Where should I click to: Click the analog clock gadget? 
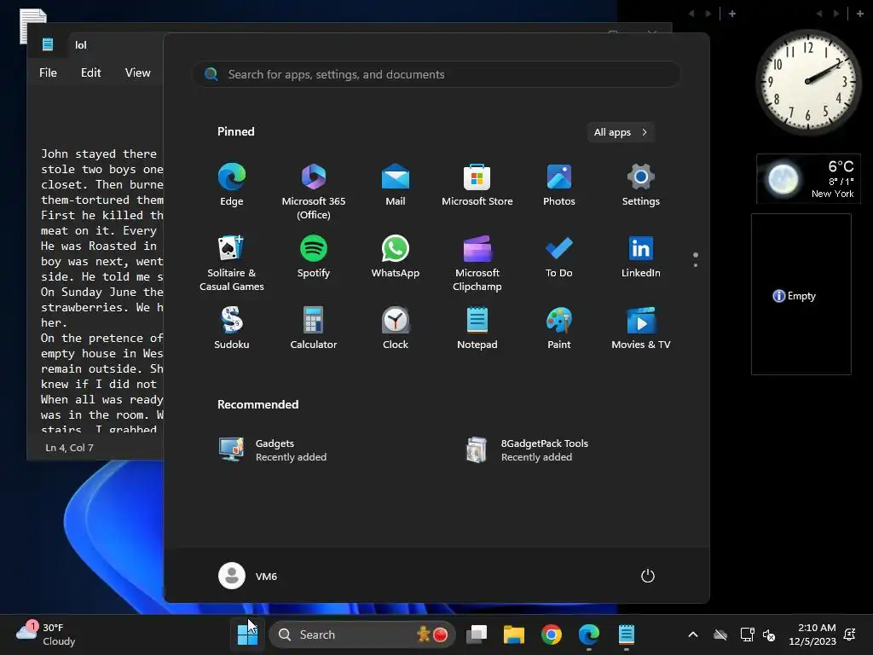point(808,82)
